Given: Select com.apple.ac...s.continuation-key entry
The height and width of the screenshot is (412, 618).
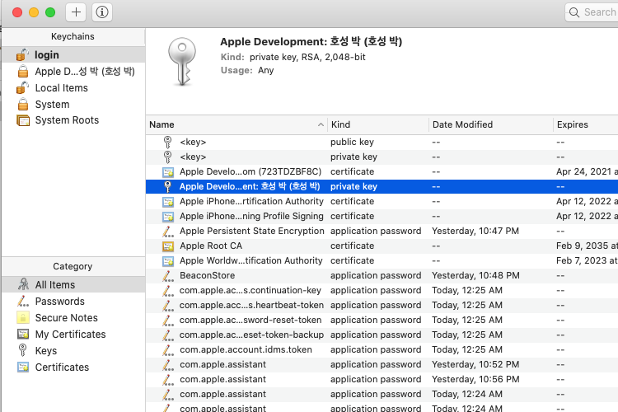Looking at the screenshot, I should tap(382, 290).
